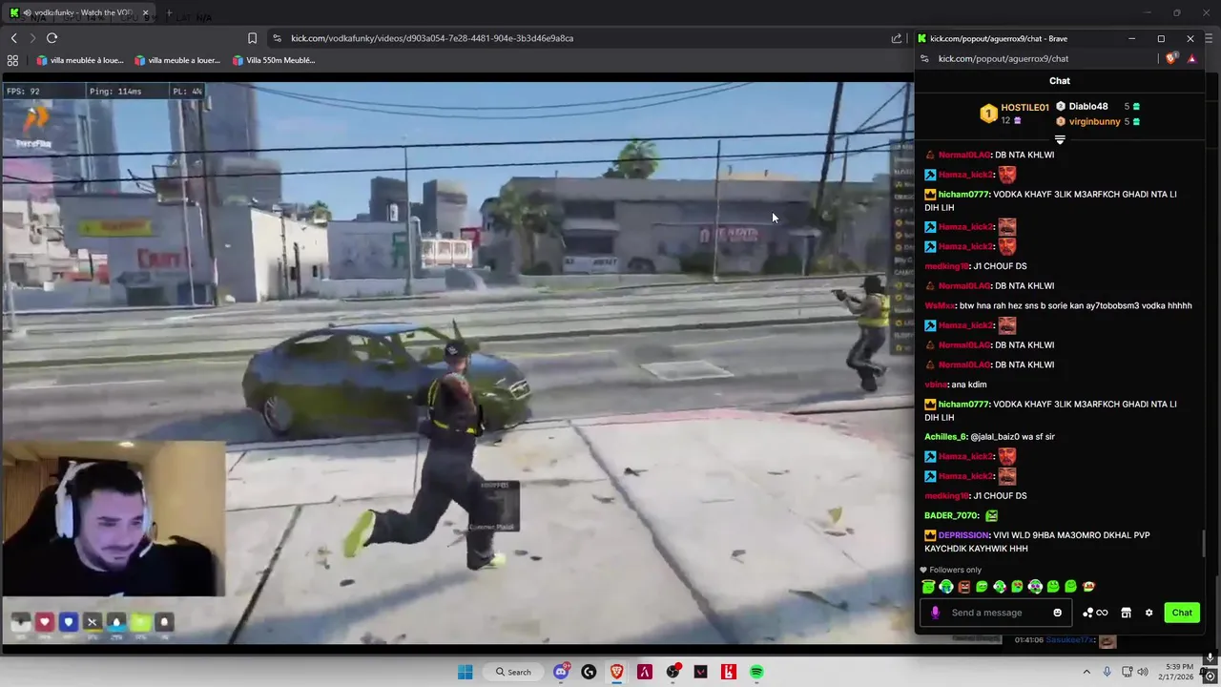This screenshot has width=1221, height=687.
Task: Open new tab with plus button
Action: coord(169,13)
